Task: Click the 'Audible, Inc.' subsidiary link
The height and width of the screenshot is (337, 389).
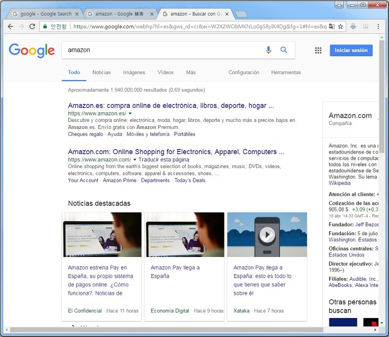Action: click(363, 279)
